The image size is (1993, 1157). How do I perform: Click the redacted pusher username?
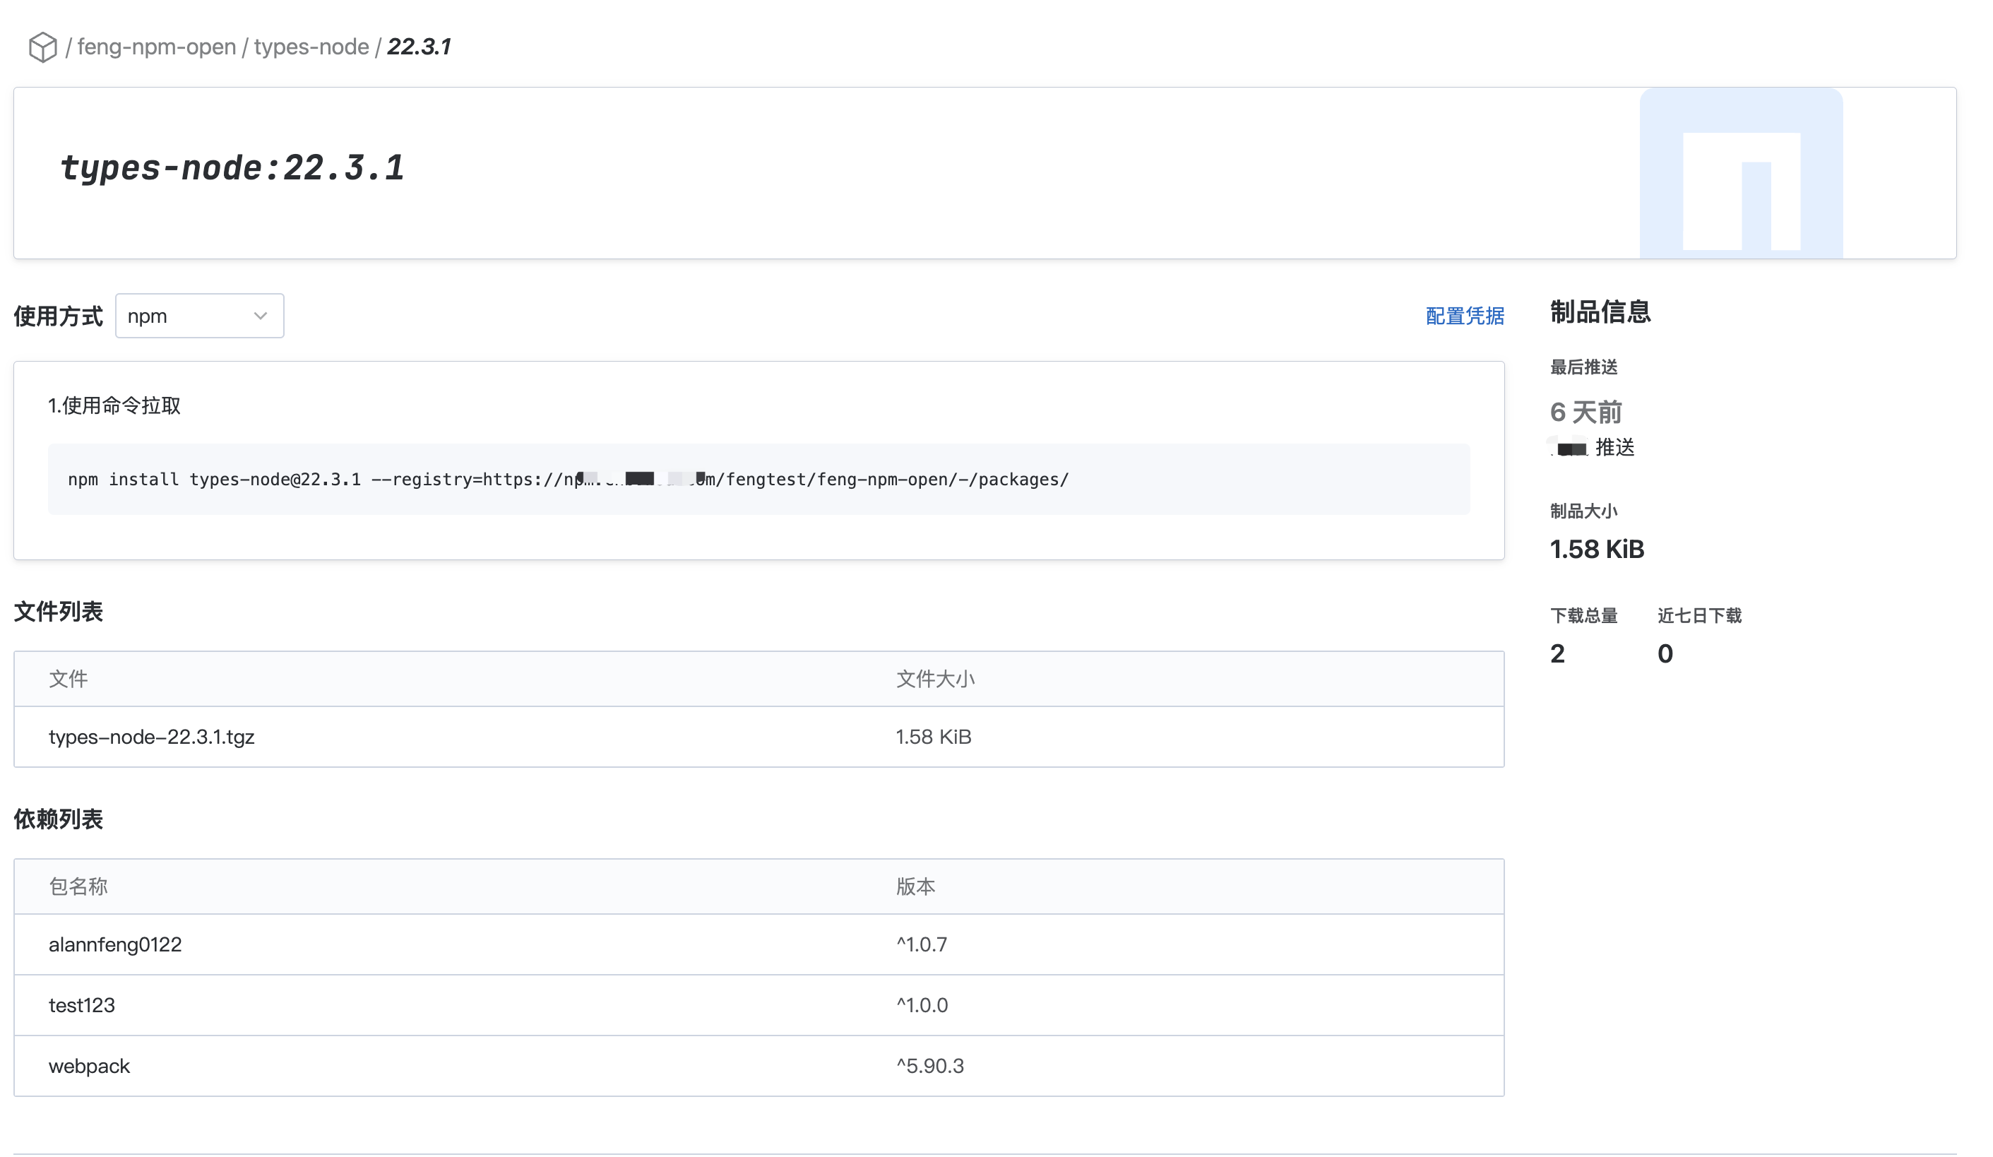tap(1569, 449)
